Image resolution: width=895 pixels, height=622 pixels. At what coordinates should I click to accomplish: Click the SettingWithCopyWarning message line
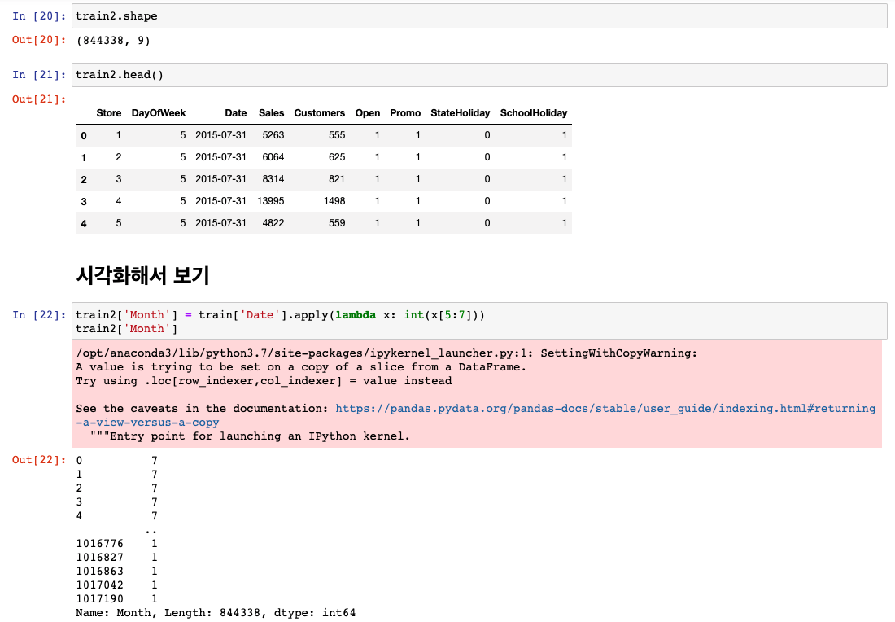tap(386, 353)
